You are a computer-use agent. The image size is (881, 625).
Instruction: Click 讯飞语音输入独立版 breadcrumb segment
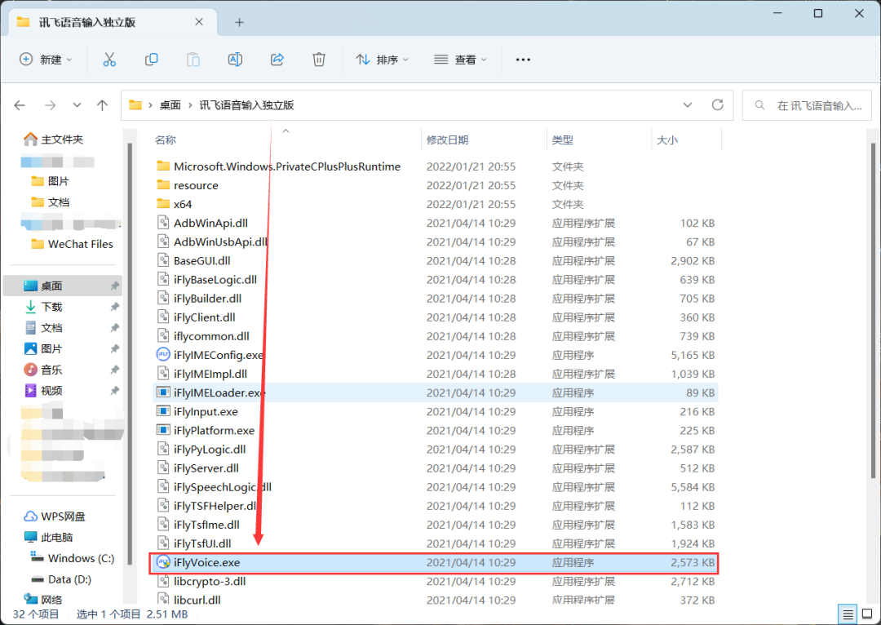pos(246,105)
